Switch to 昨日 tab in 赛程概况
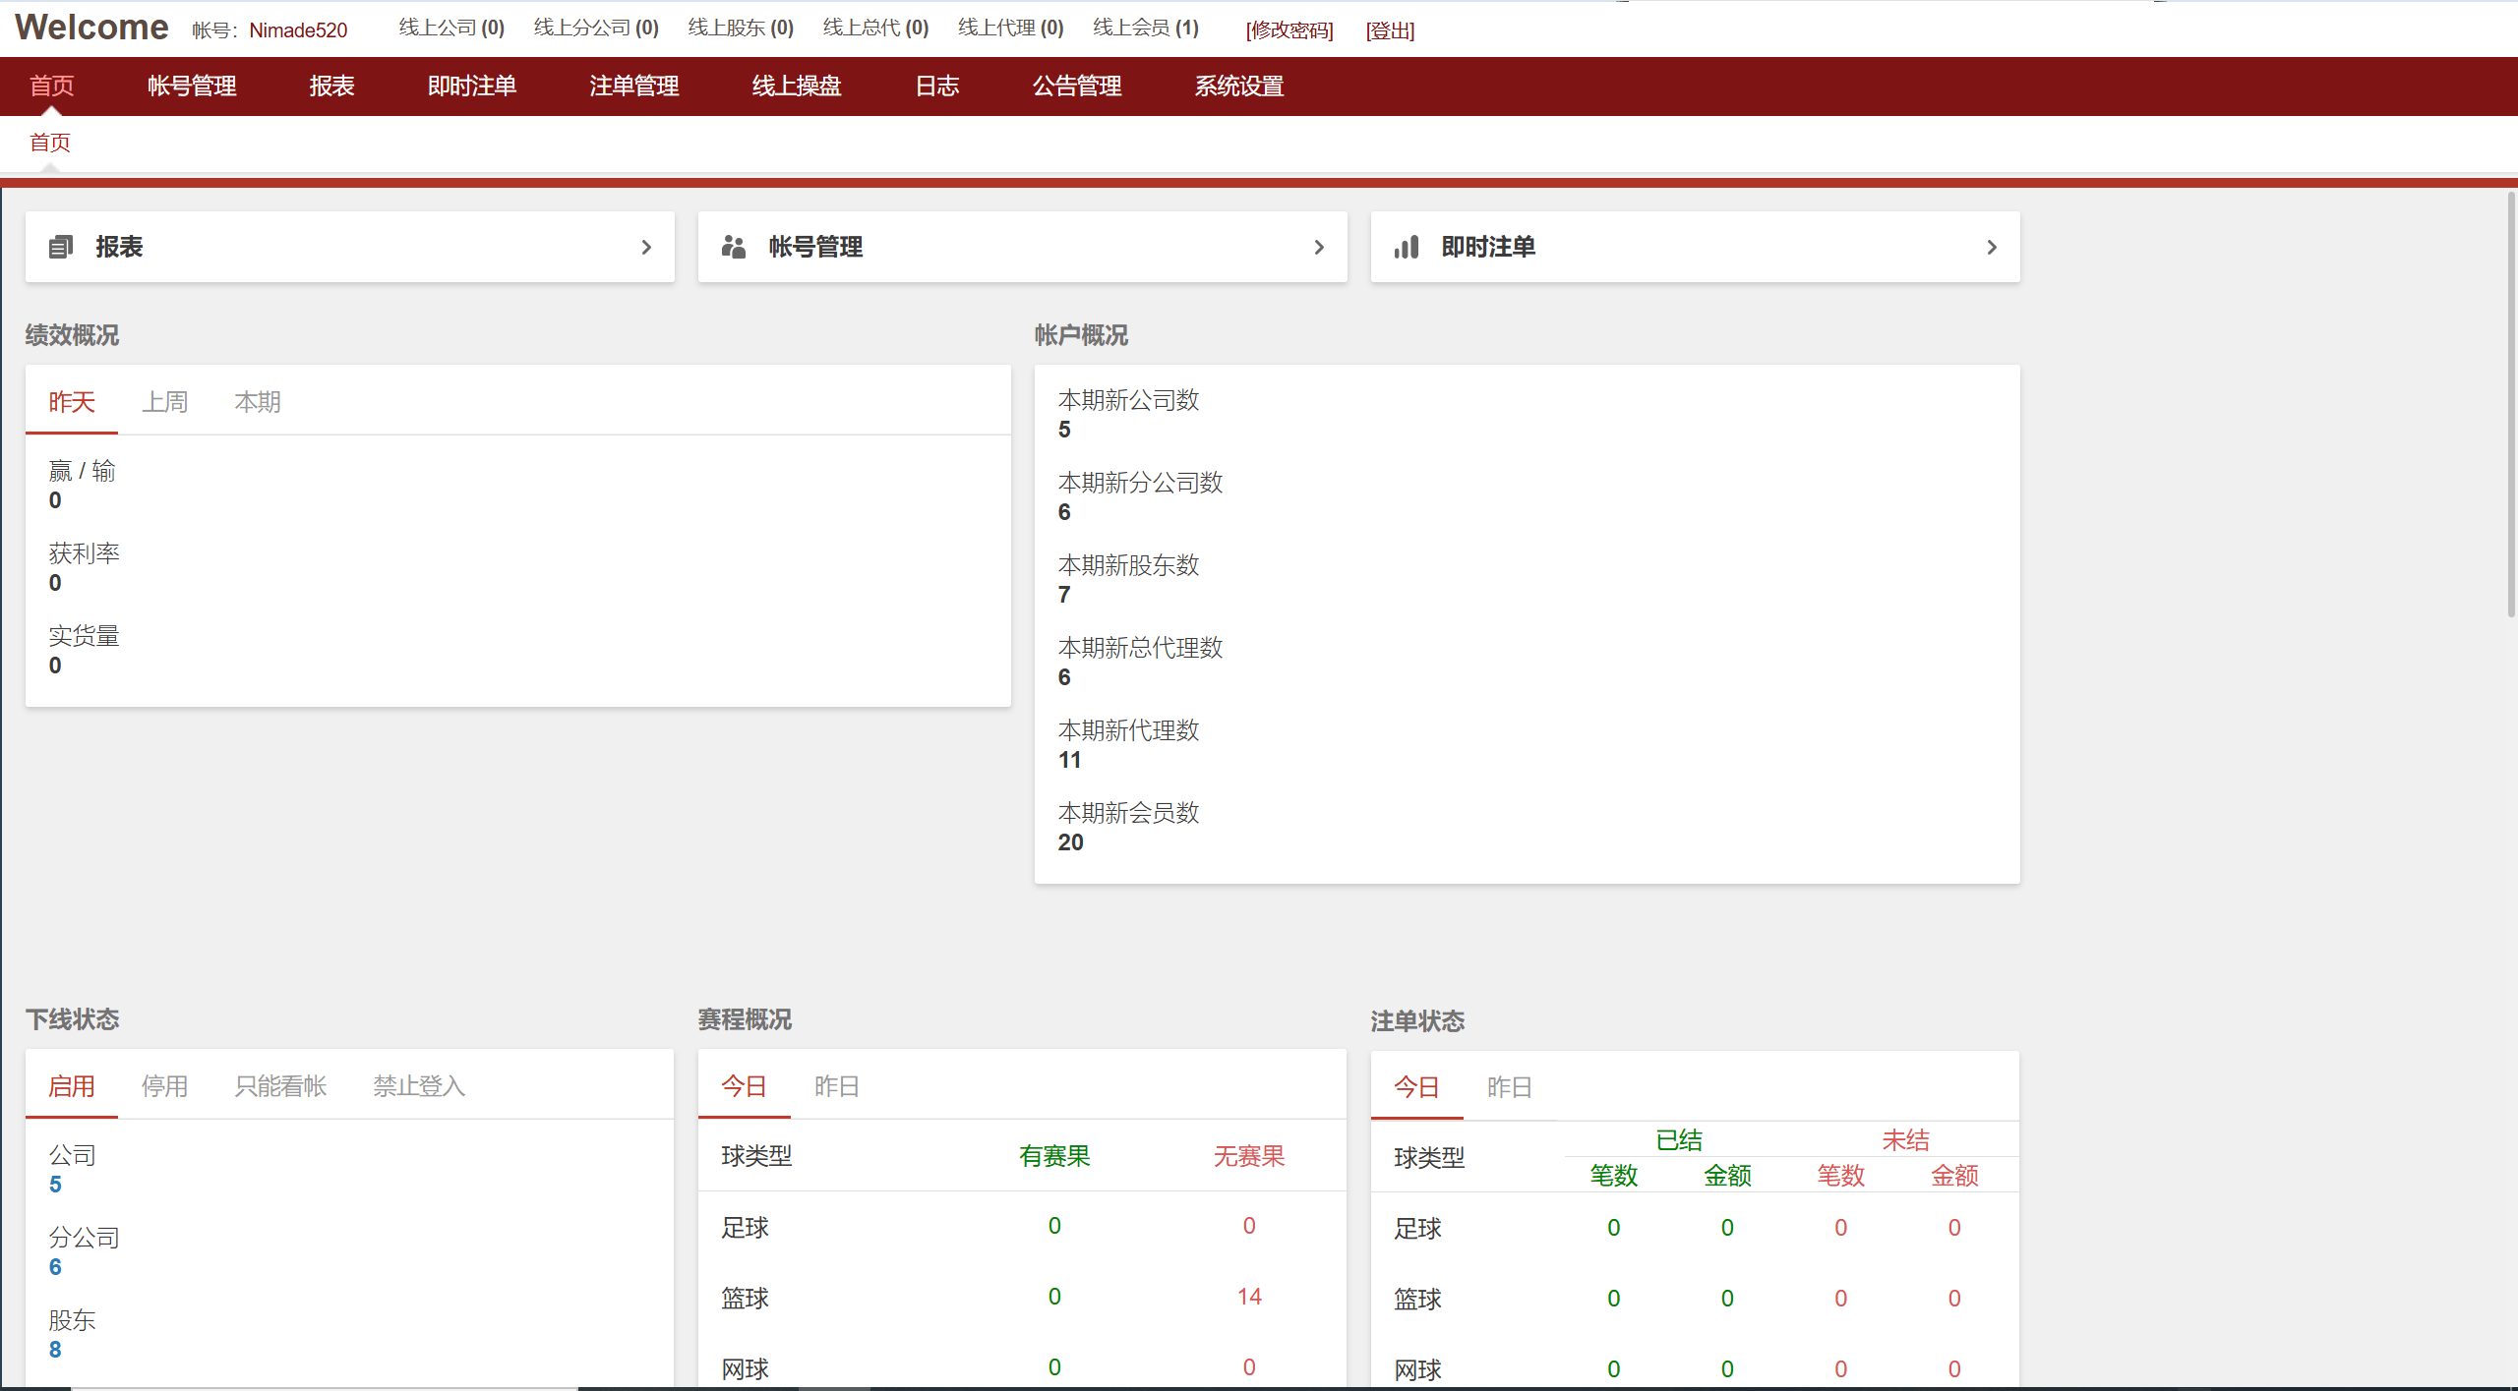 (837, 1085)
